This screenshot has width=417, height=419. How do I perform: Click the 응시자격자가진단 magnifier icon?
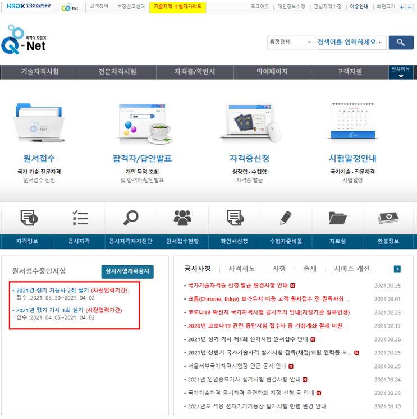(131, 218)
